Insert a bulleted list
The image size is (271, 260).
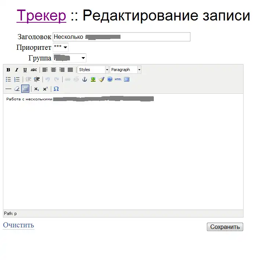pyautogui.click(x=8, y=79)
